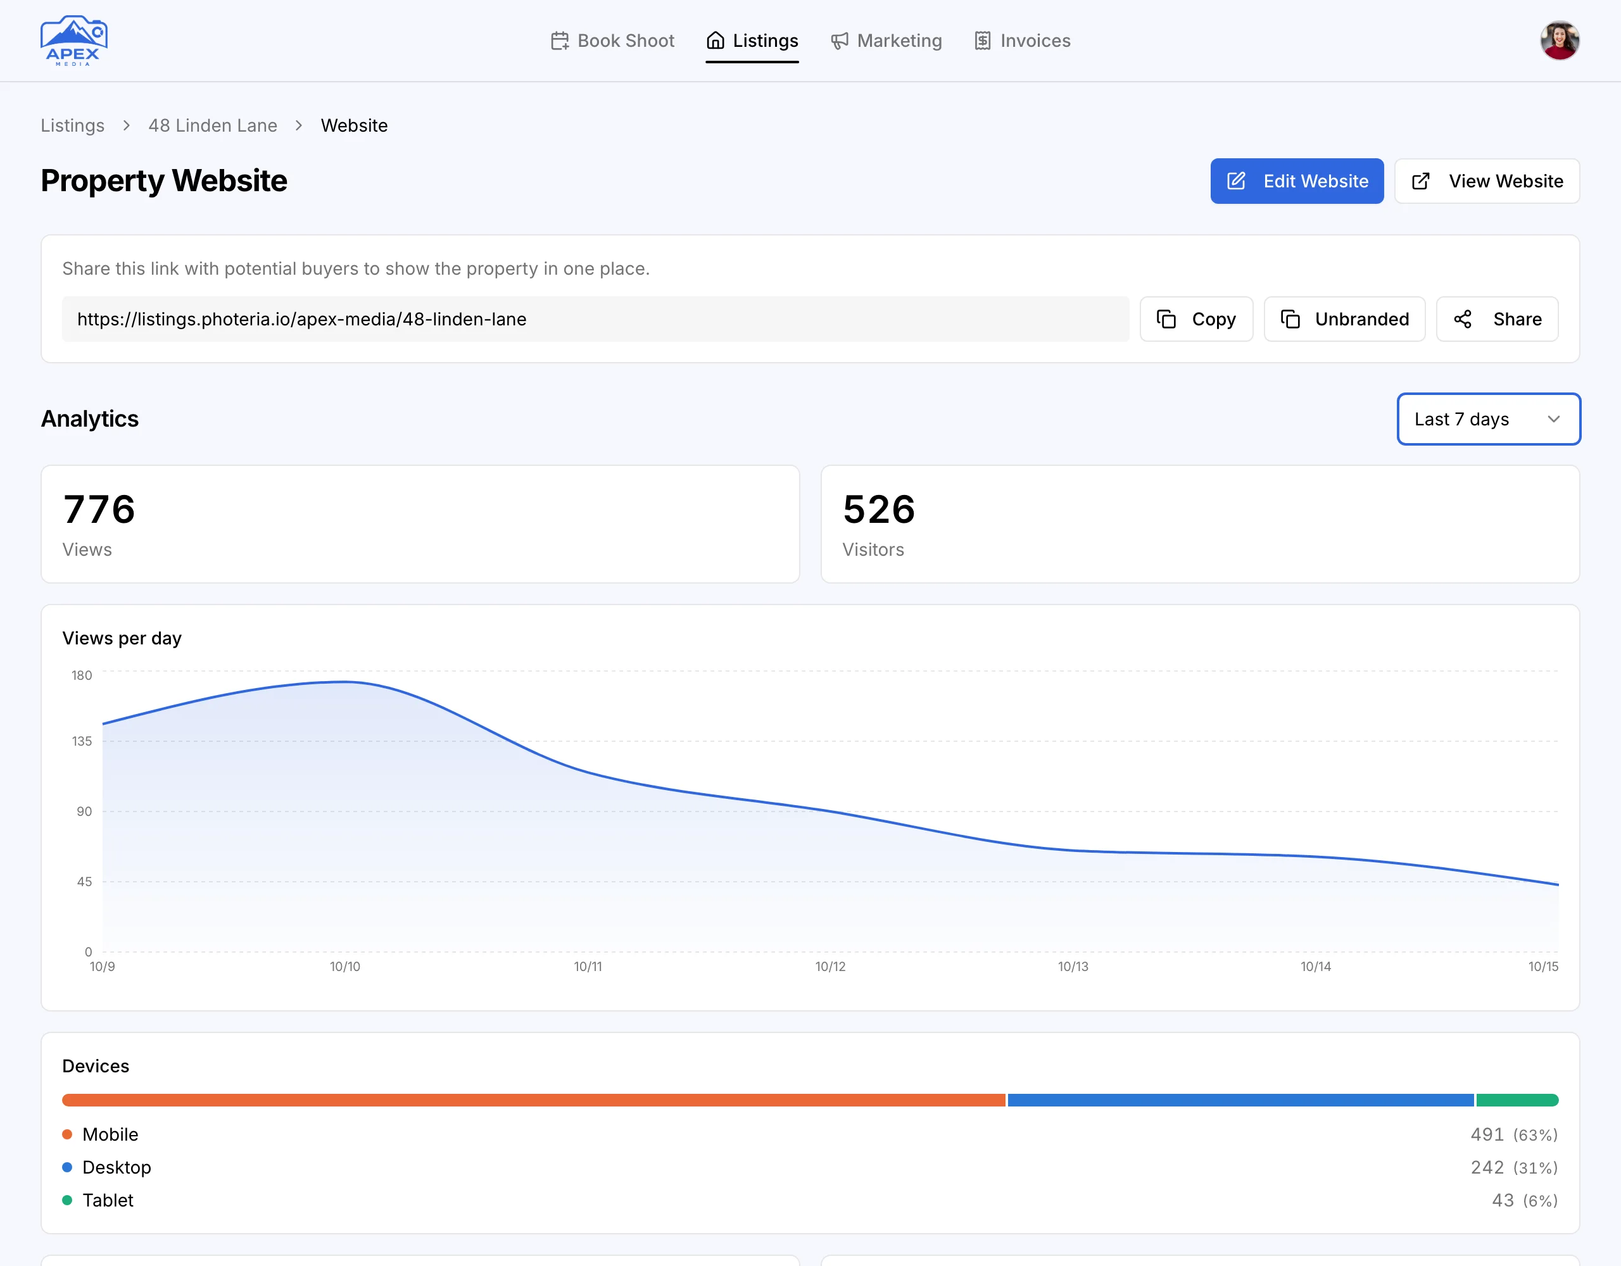Screen dimensions: 1621x1266
Task: Click the blue dot beside Desktop
Action: 66,1167
